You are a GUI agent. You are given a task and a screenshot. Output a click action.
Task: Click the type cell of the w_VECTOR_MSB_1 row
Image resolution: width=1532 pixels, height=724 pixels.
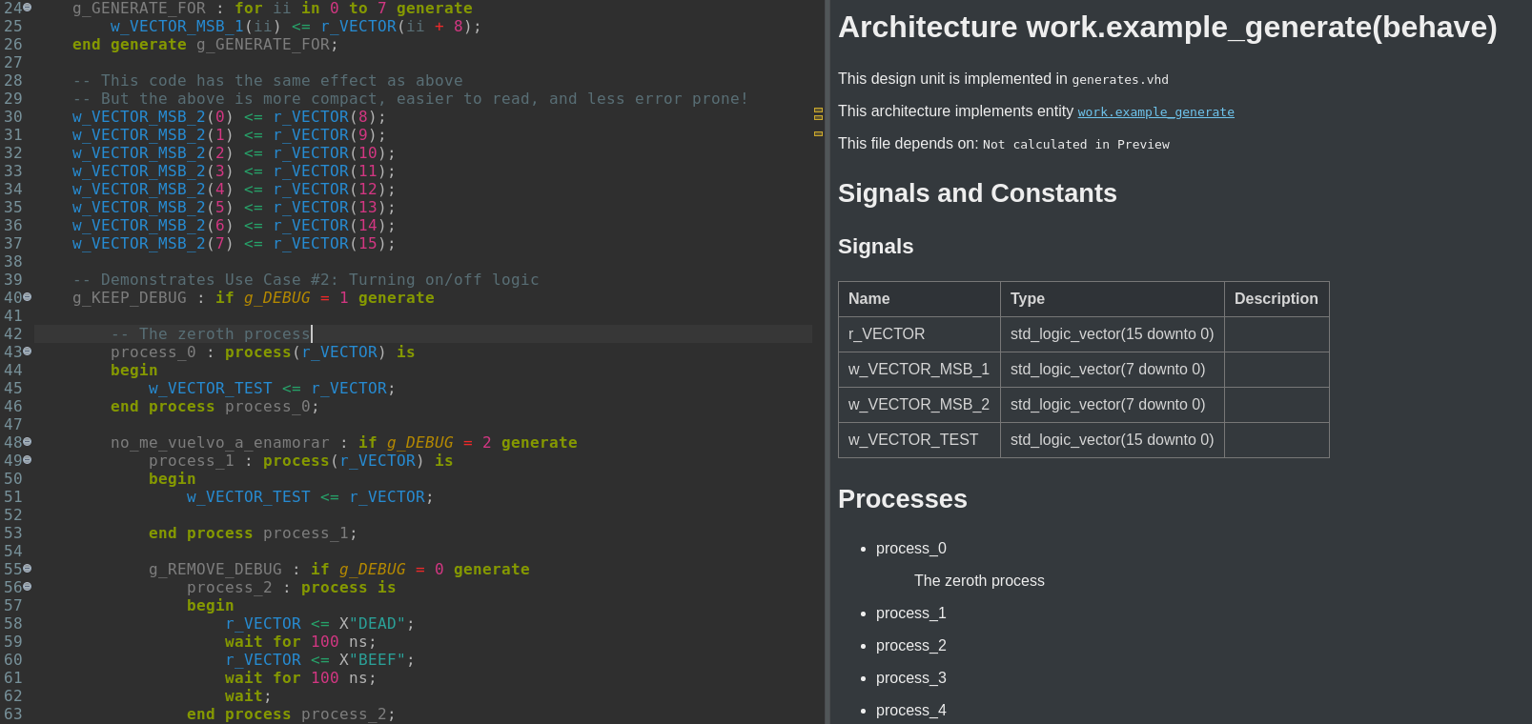tap(1112, 370)
